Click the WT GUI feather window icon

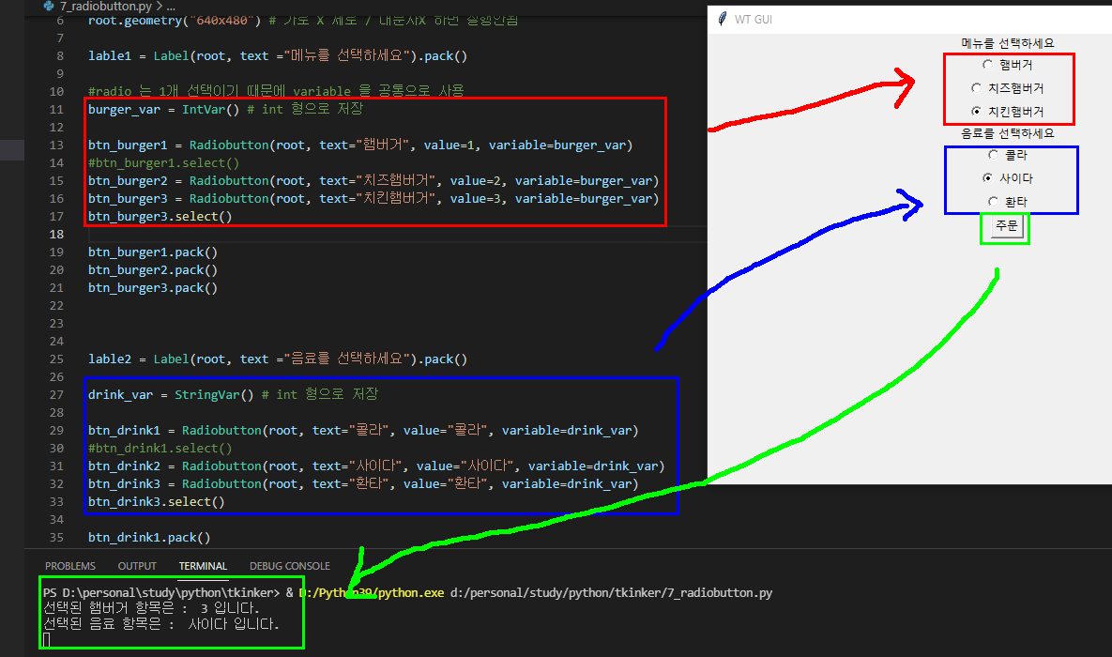[722, 19]
